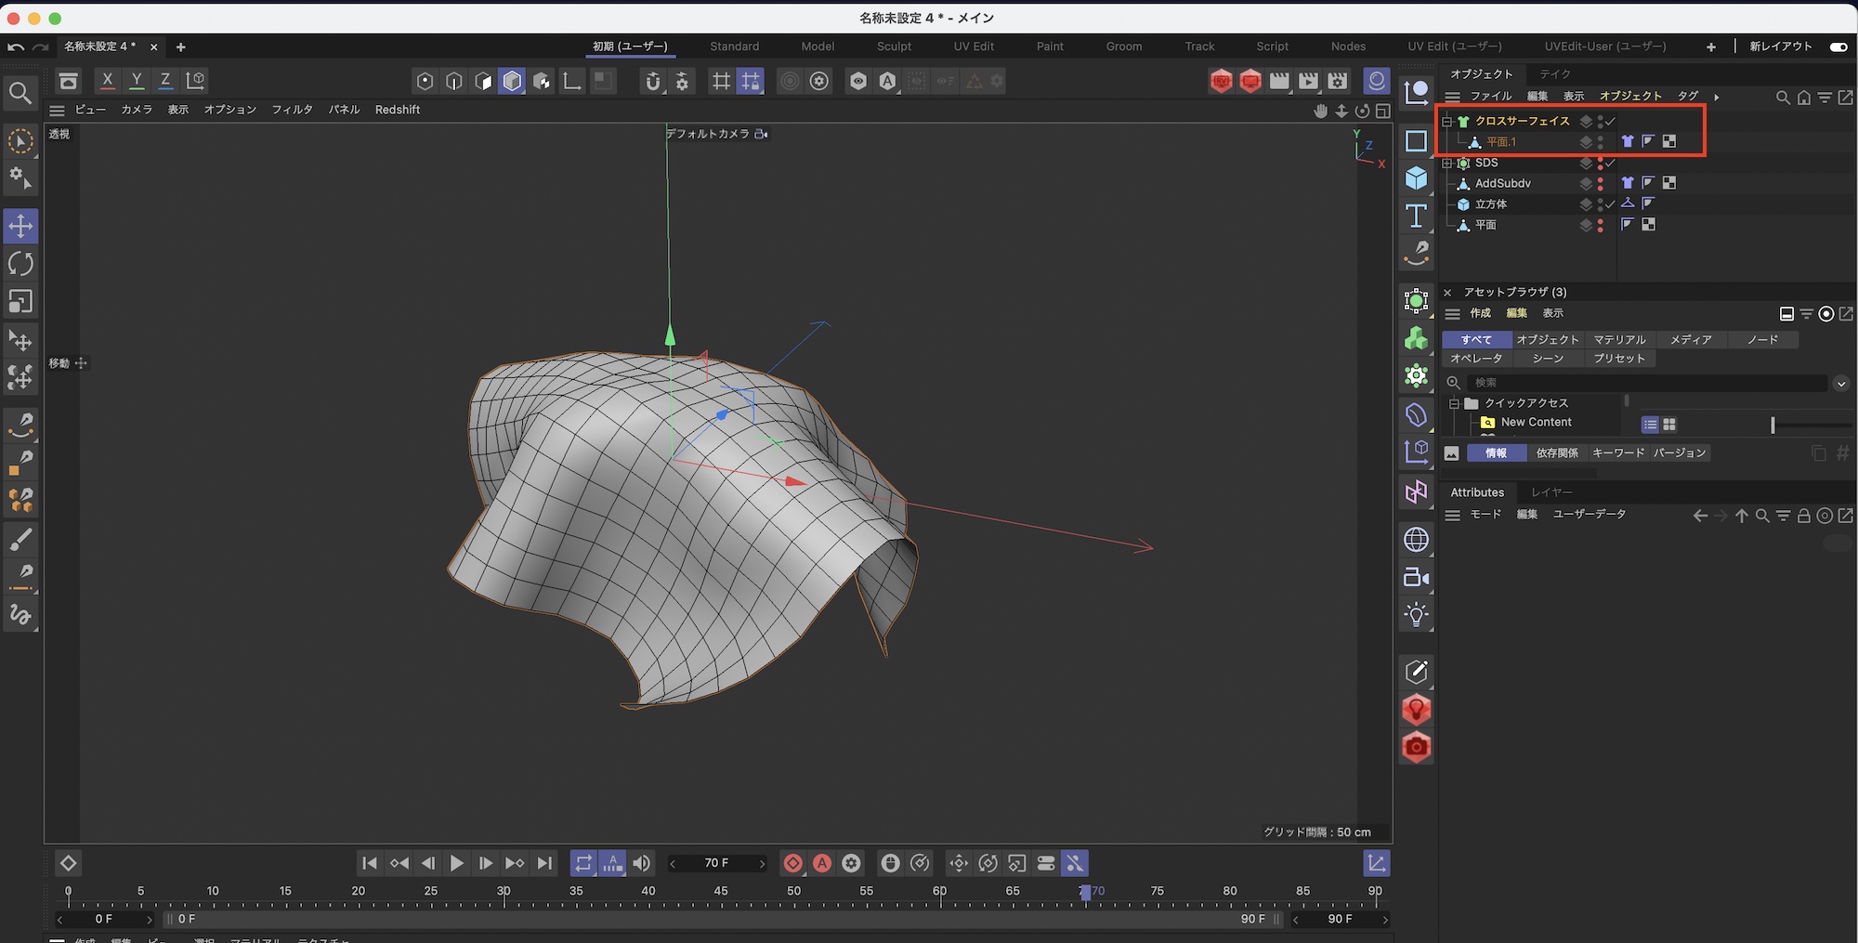The image size is (1858, 943).
Task: Select the Scale tool
Action: click(x=20, y=302)
